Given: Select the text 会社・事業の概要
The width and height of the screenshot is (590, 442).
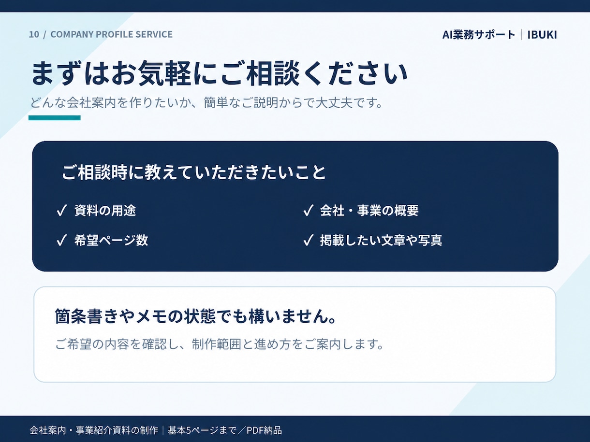Looking at the screenshot, I should coord(369,211).
